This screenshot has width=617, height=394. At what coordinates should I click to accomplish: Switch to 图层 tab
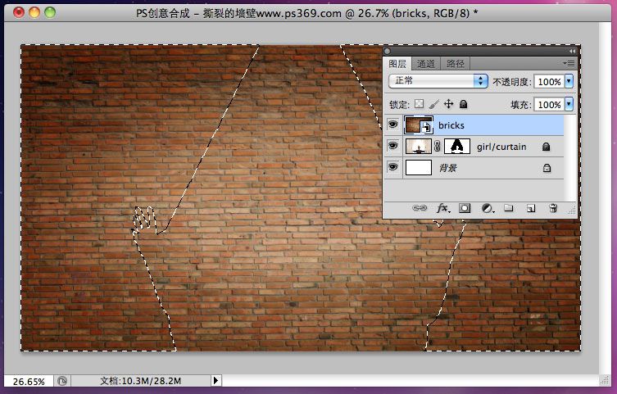(397, 64)
